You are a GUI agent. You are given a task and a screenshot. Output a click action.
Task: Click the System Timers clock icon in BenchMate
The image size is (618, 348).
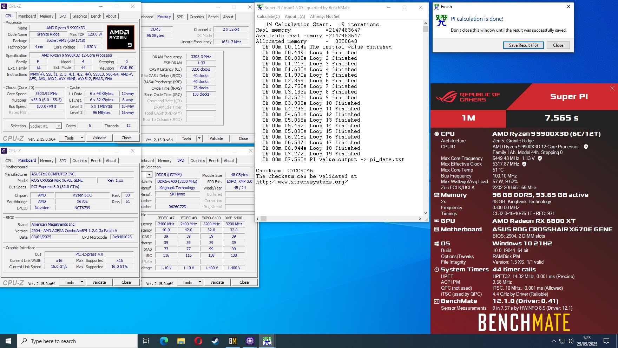pos(437,269)
